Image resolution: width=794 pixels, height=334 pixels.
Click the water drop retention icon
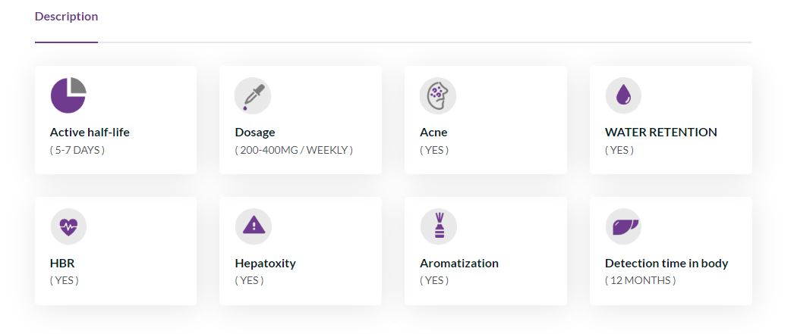623,95
